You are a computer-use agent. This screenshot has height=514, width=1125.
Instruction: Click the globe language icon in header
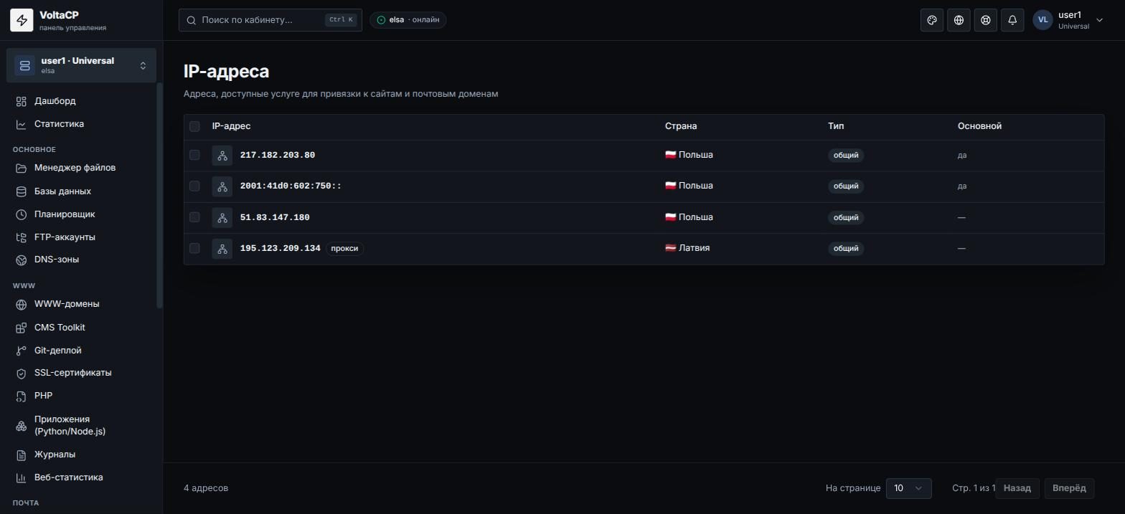pyautogui.click(x=959, y=20)
